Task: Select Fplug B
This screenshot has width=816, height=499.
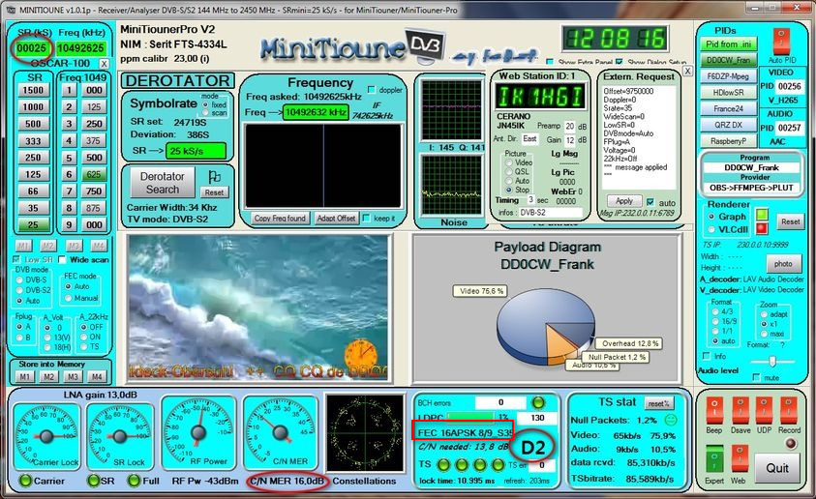Action: [19, 338]
